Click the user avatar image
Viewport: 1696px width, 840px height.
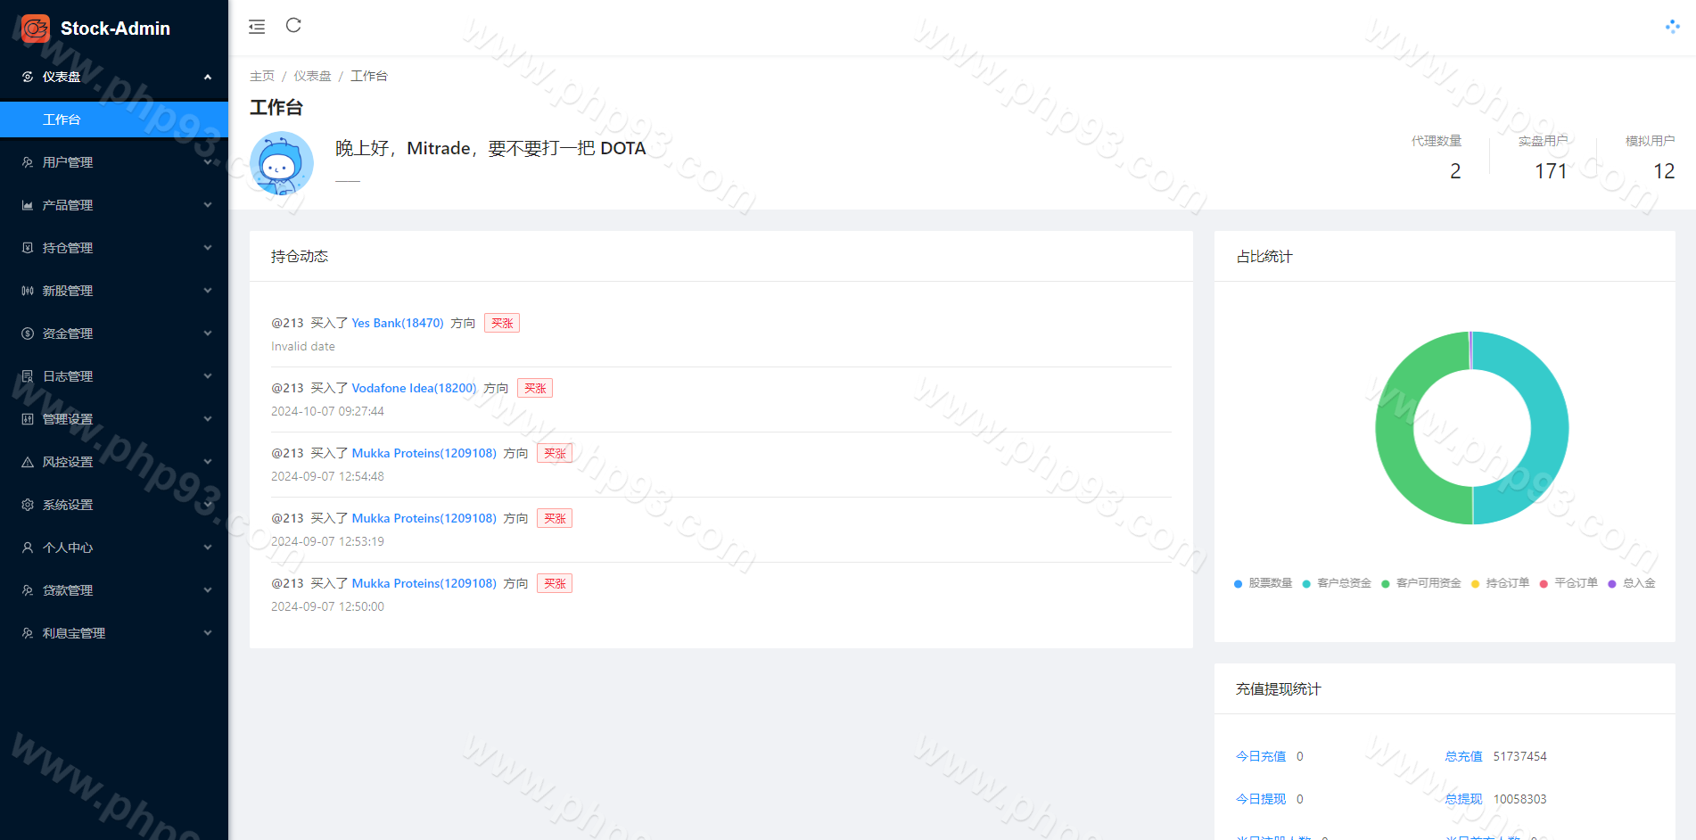coord(282,164)
